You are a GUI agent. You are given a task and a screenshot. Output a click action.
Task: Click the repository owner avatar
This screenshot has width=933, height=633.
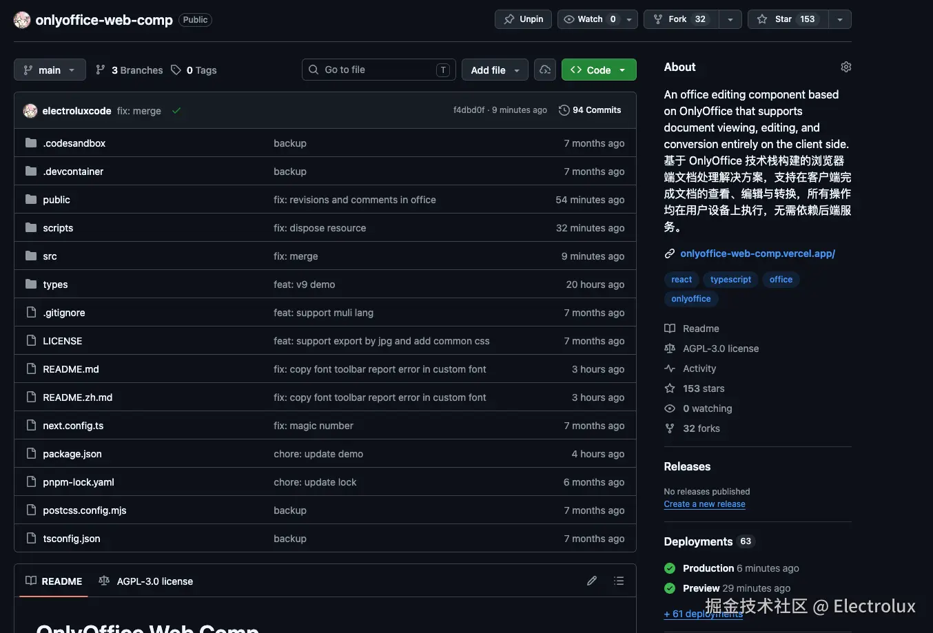[22, 20]
